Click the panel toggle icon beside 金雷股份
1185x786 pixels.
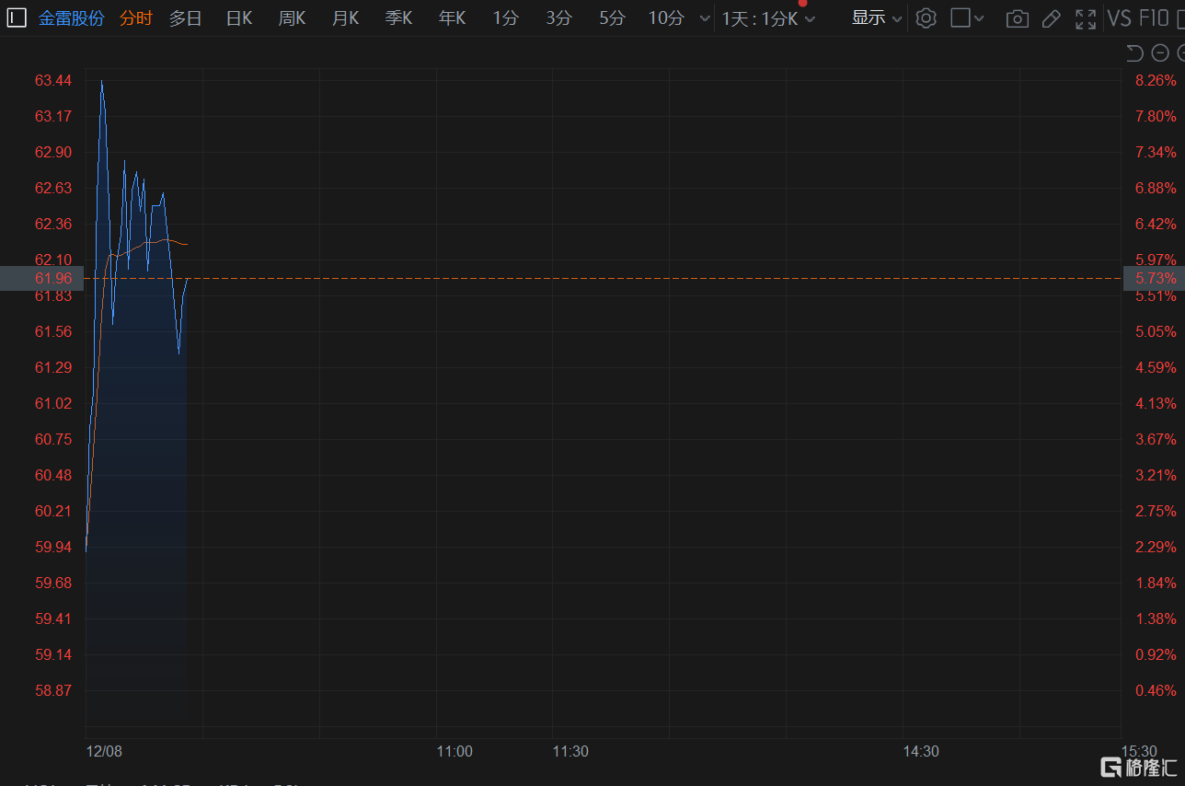coord(17,17)
